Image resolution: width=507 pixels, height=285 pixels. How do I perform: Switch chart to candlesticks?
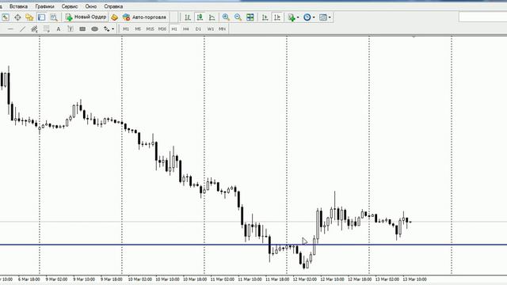(200, 17)
